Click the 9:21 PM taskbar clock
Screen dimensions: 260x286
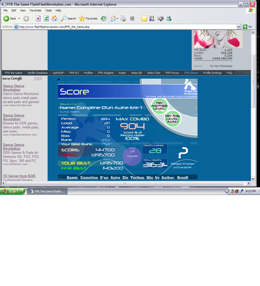click(250, 191)
